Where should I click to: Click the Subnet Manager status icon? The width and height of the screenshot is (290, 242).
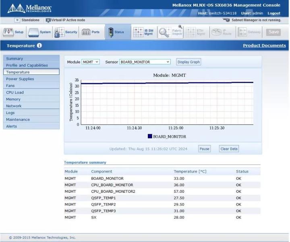pos(226,20)
